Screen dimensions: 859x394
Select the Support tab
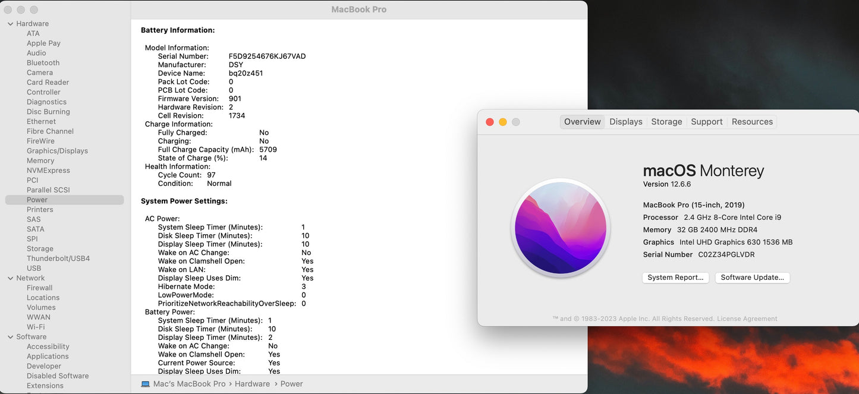(x=706, y=122)
